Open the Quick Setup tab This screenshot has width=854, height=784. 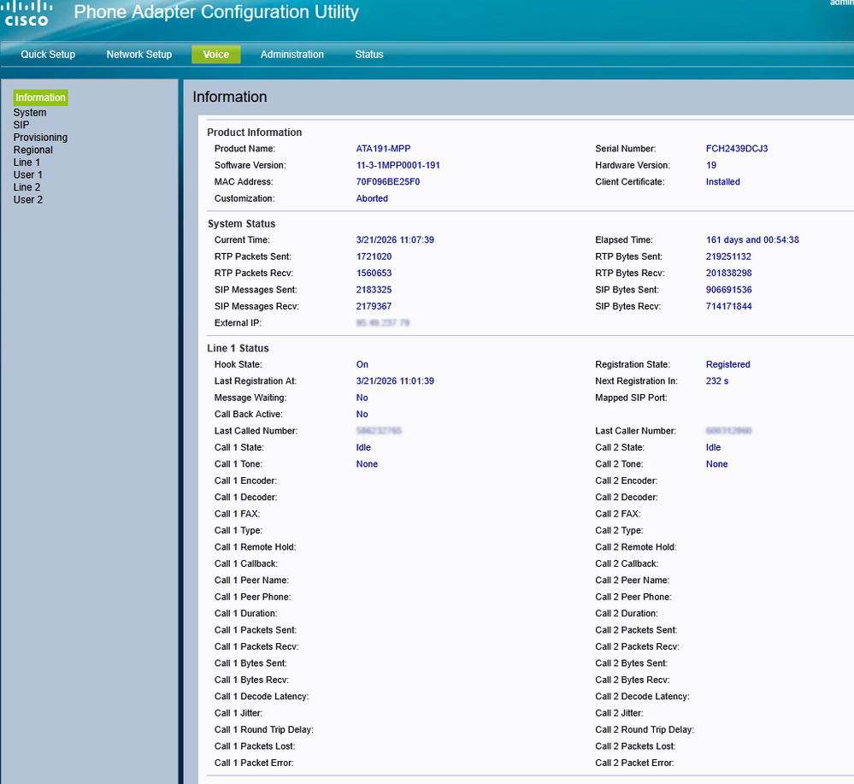[x=48, y=55]
